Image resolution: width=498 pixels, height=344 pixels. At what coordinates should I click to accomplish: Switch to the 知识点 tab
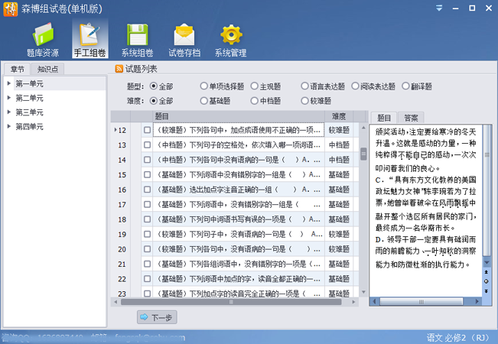coord(50,69)
